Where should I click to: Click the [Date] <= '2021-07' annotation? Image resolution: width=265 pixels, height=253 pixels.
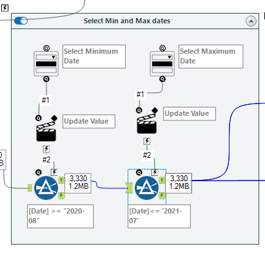click(159, 216)
